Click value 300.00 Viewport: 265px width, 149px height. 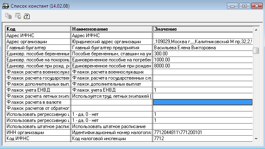coord(203,54)
